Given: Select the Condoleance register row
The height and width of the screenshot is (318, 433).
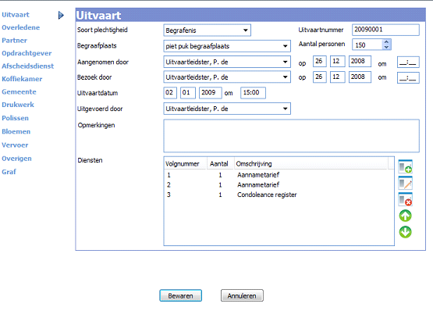Looking at the screenshot, I should [x=279, y=195].
